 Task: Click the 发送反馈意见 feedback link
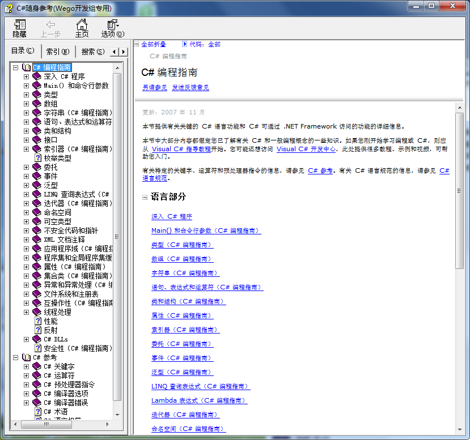pyautogui.click(x=191, y=89)
